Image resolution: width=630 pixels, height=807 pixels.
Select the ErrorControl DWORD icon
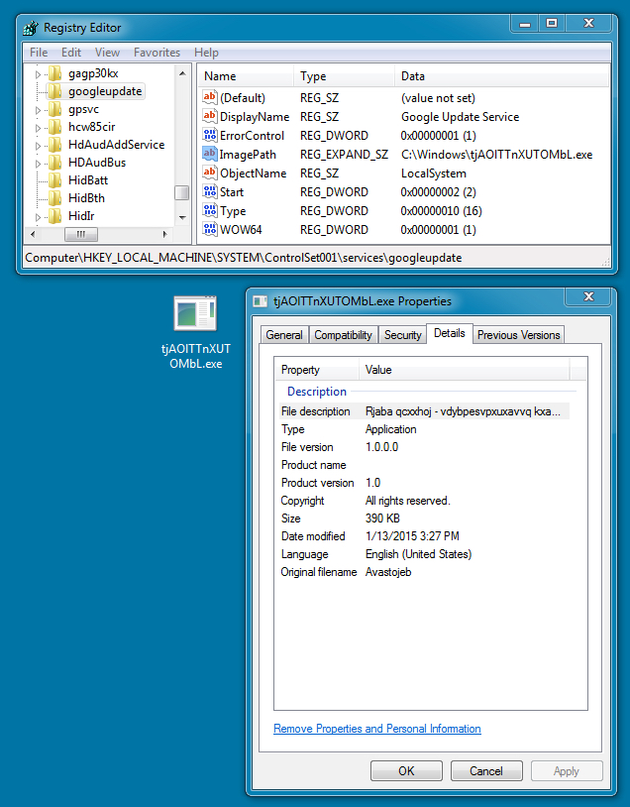point(209,136)
